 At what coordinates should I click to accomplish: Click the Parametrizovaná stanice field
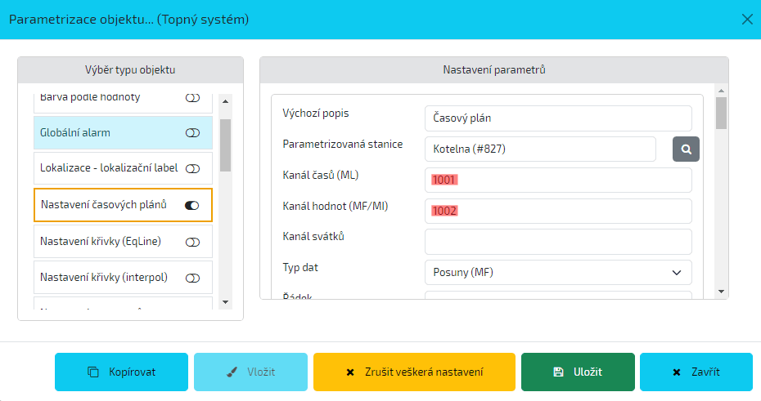coord(540,149)
